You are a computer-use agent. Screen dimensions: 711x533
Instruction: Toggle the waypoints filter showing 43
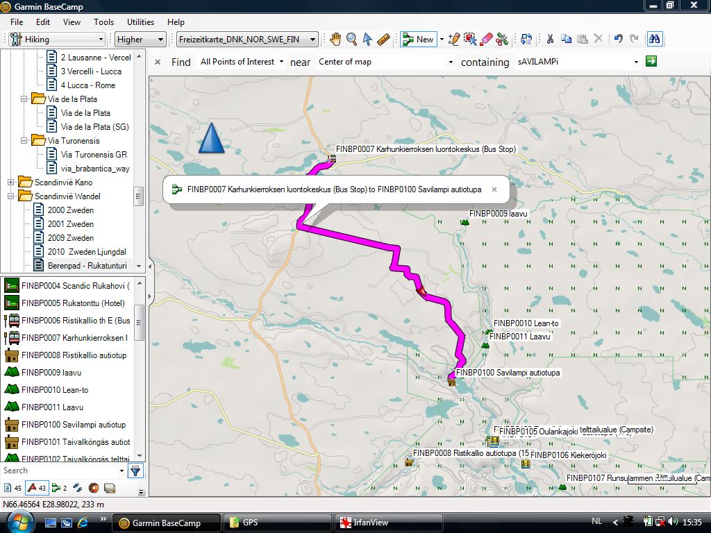36,488
